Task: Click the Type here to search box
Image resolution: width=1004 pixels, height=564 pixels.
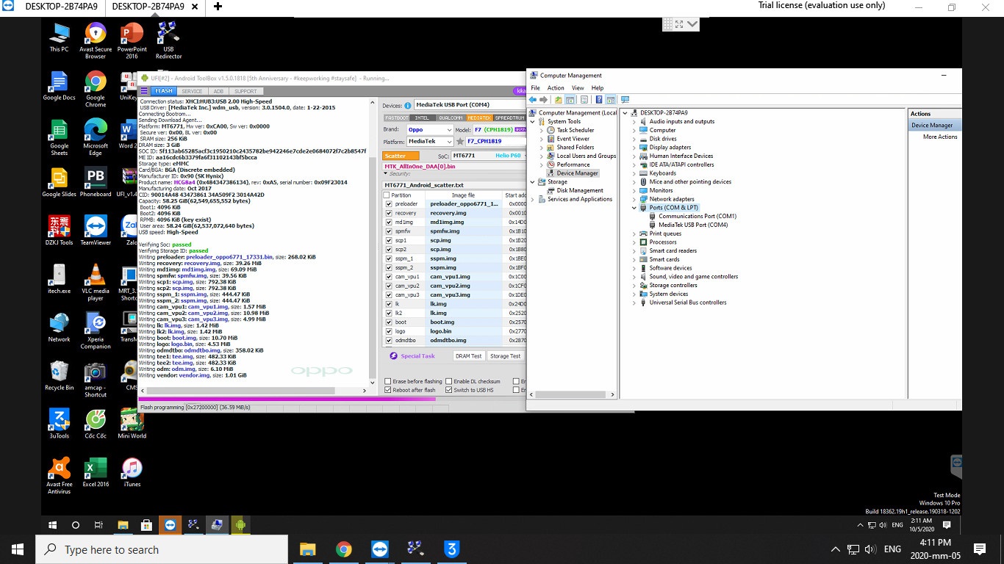Action: click(162, 549)
